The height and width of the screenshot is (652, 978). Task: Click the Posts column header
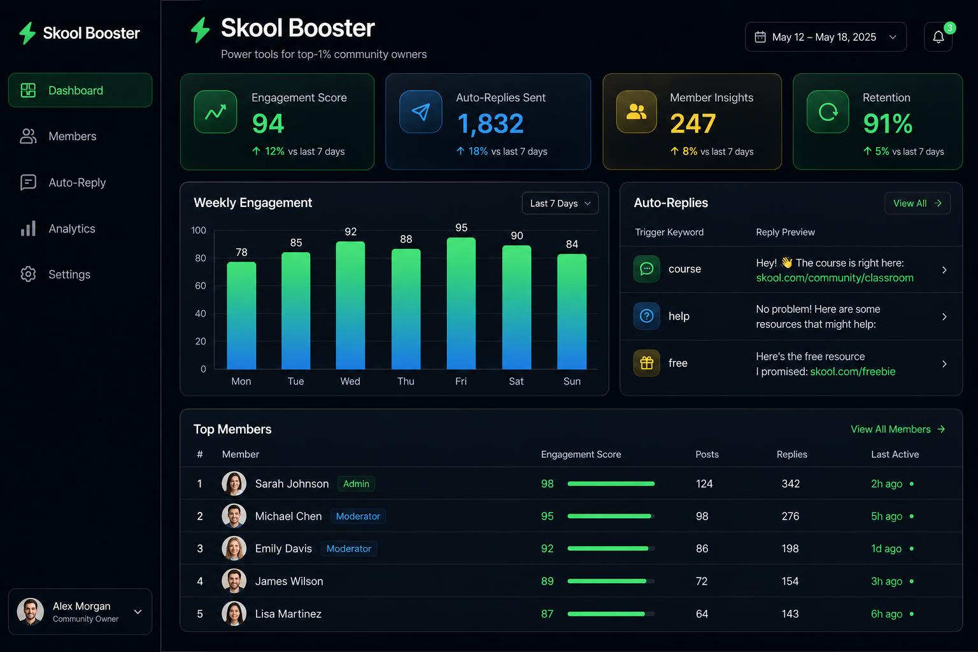[x=707, y=455]
